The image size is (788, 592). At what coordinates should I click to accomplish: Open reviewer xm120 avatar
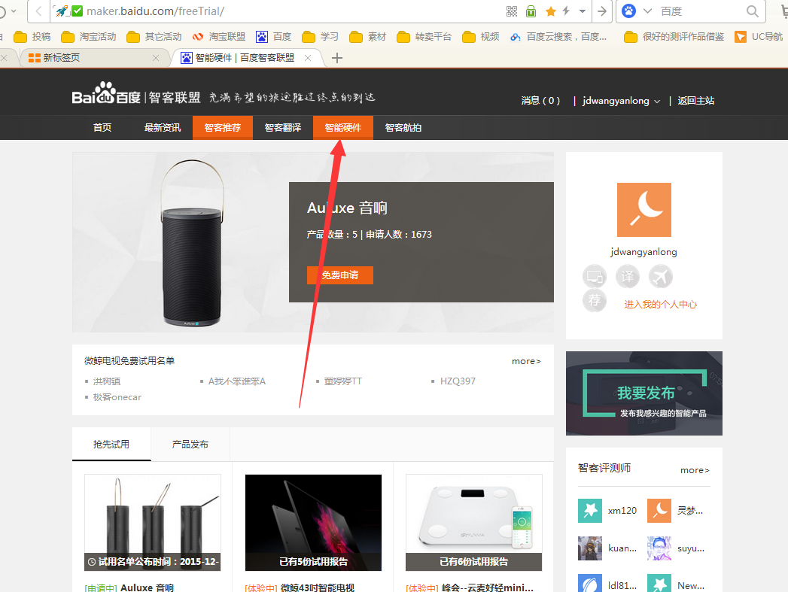coord(590,511)
